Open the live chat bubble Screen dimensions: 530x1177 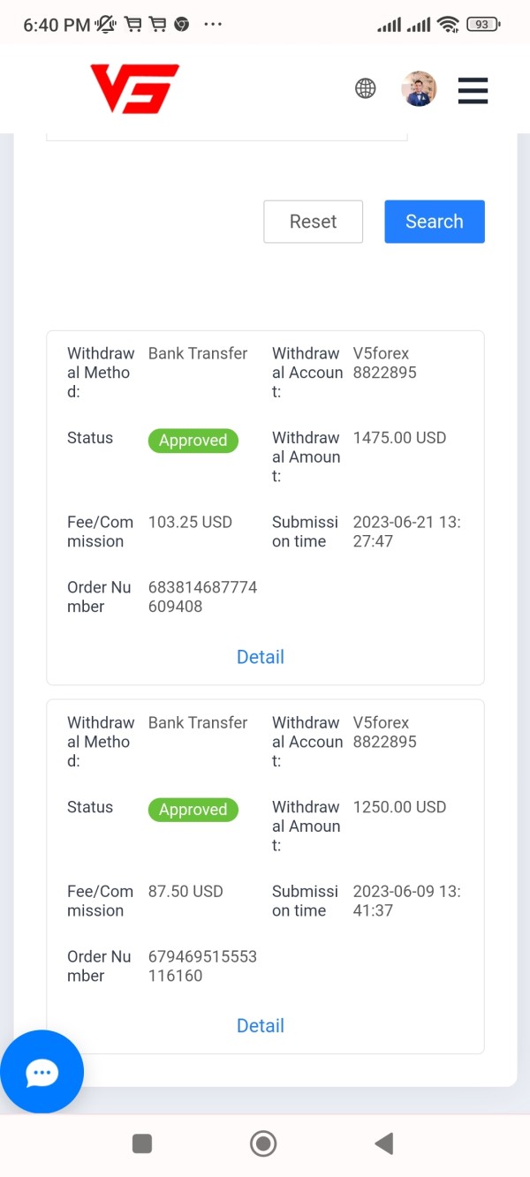click(42, 1072)
